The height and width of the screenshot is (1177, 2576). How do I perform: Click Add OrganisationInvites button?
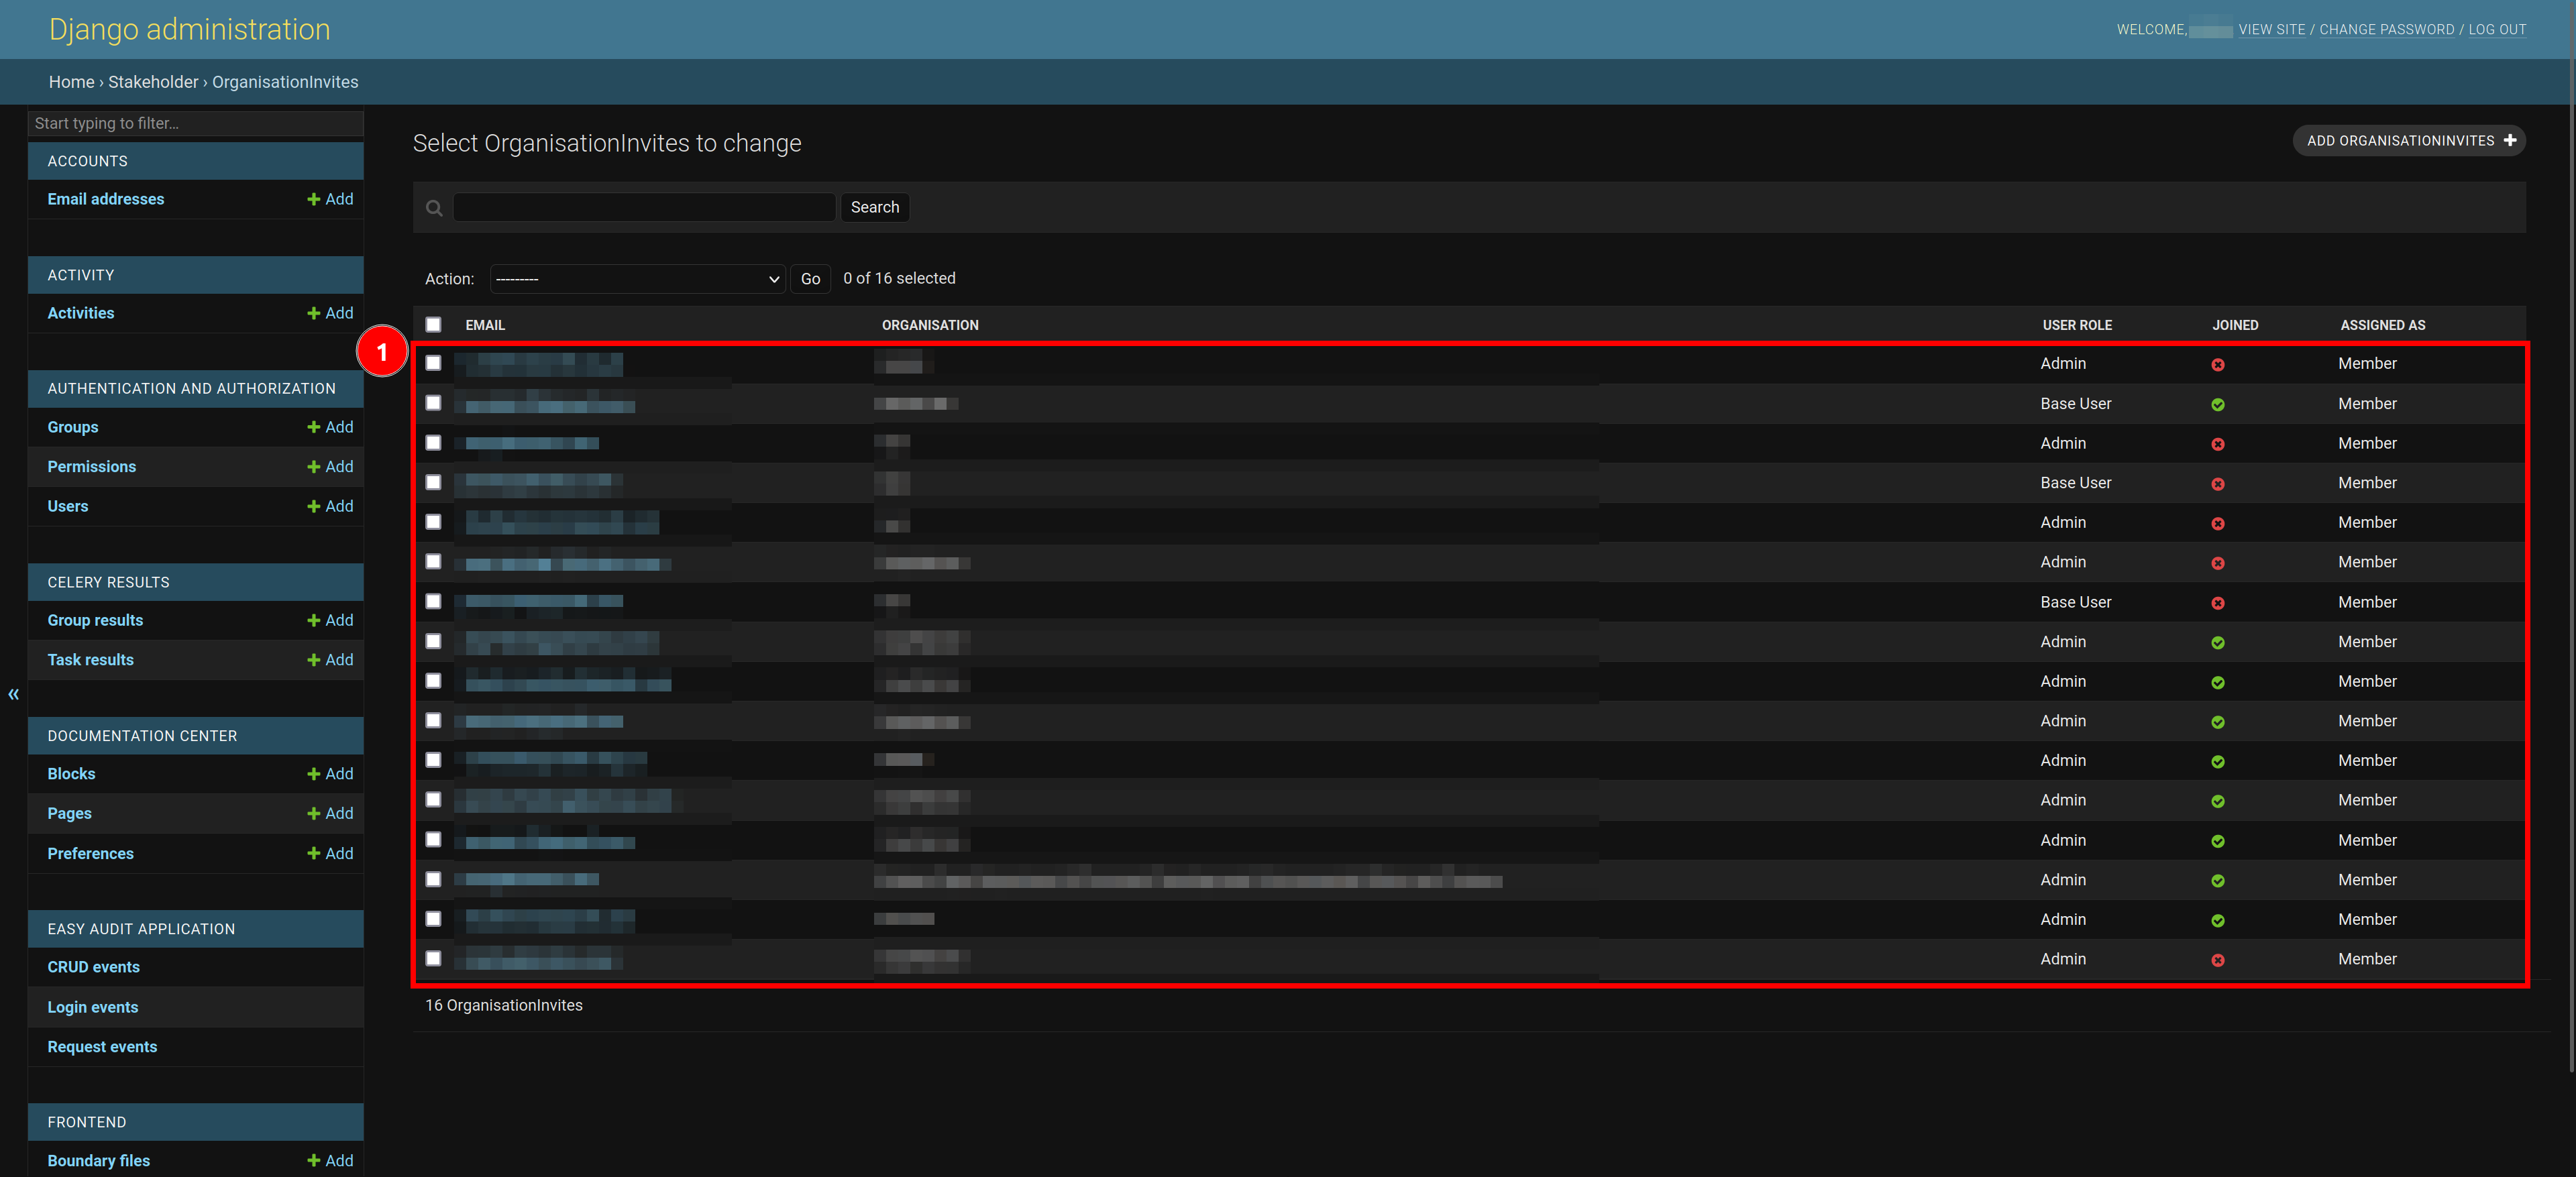coord(2408,141)
